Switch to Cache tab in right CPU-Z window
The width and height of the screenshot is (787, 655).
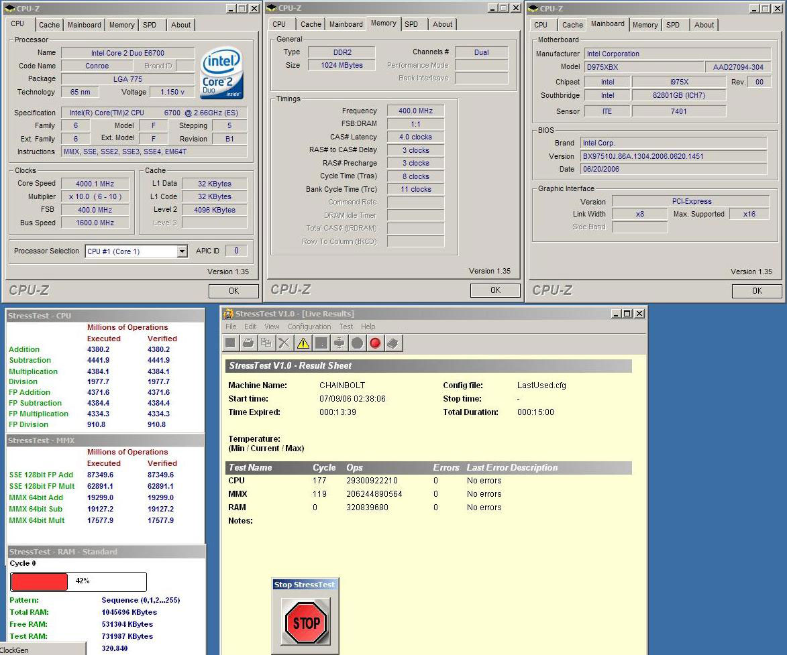573,25
